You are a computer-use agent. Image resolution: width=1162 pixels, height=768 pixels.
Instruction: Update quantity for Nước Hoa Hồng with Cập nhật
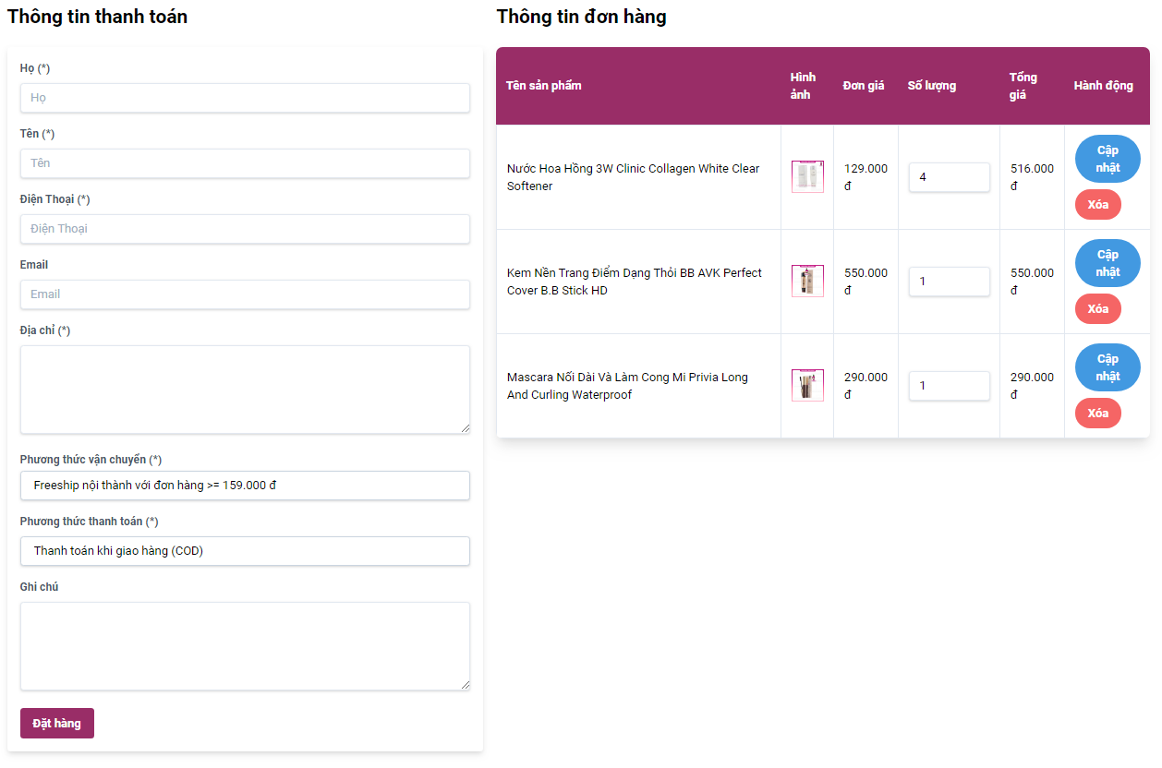[1107, 159]
